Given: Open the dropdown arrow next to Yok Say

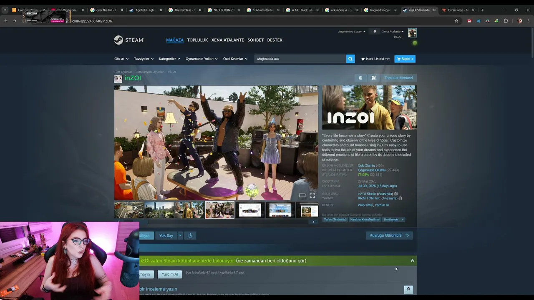Looking at the screenshot, I should (x=180, y=235).
